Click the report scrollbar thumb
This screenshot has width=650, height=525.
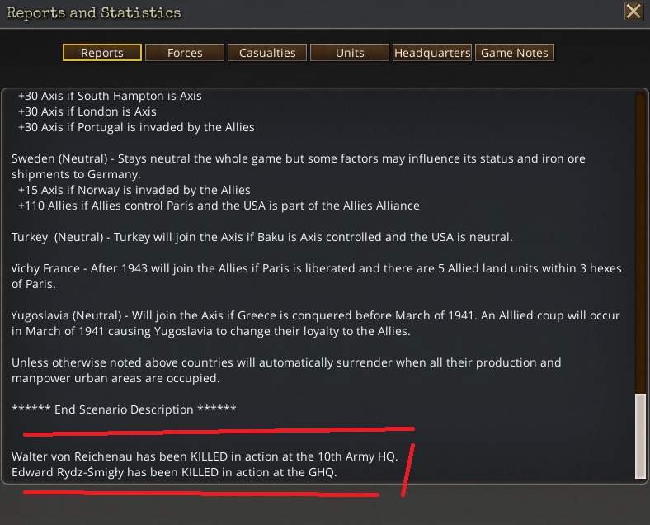pyautogui.click(x=640, y=436)
